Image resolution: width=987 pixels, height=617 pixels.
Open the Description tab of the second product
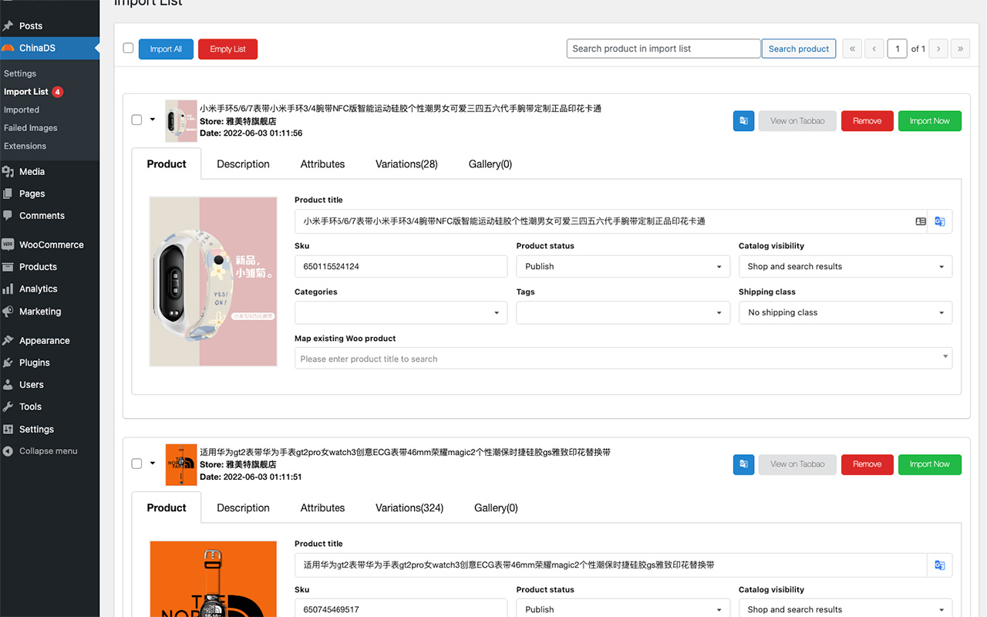[x=243, y=507]
